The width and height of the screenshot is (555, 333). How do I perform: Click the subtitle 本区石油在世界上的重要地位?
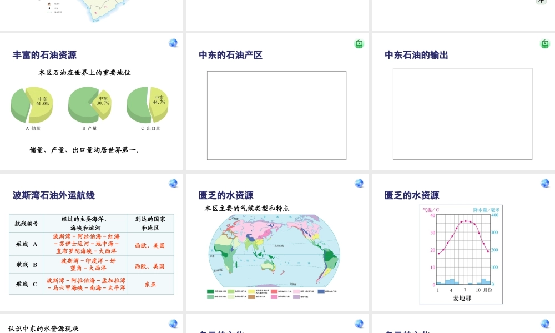(84, 73)
